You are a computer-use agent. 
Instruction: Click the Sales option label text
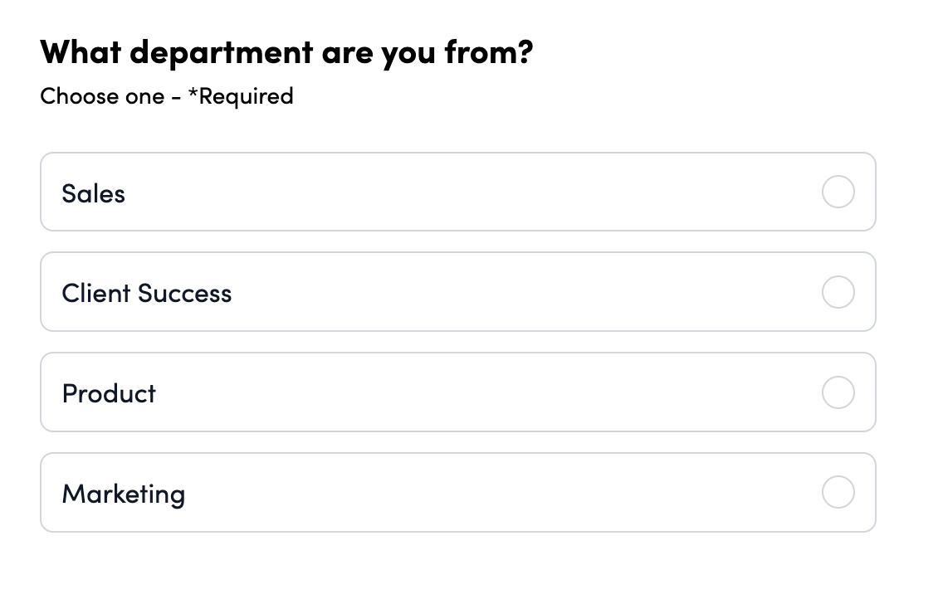tap(93, 193)
